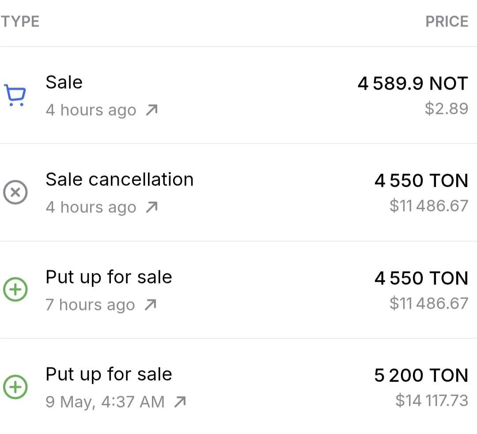Open the arrow link beside Sale cancellation time
The height and width of the screenshot is (434, 477).
point(151,208)
